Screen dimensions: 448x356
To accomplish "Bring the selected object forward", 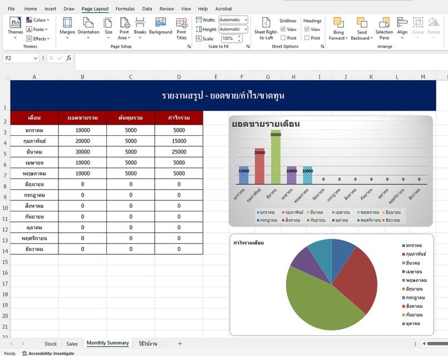I will coord(338,28).
